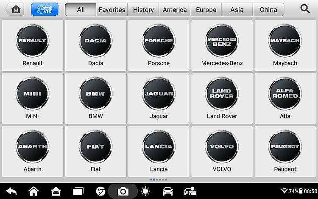Open remote support car-person icon
This screenshot has width=318, height=199.
click(x=190, y=191)
